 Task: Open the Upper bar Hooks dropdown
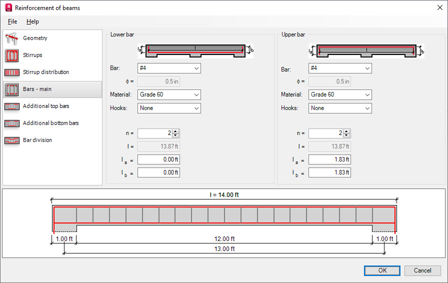coord(340,108)
